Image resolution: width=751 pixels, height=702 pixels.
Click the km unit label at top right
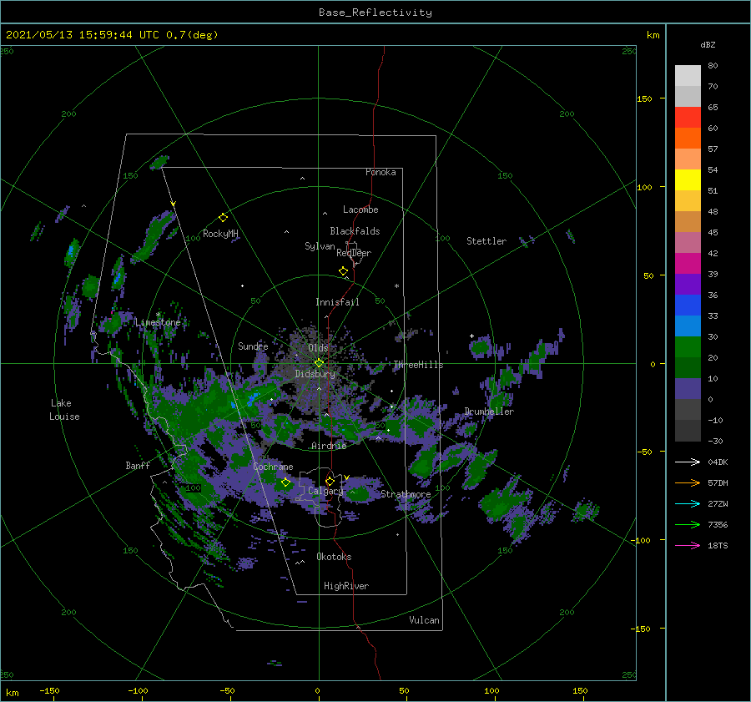coord(653,35)
